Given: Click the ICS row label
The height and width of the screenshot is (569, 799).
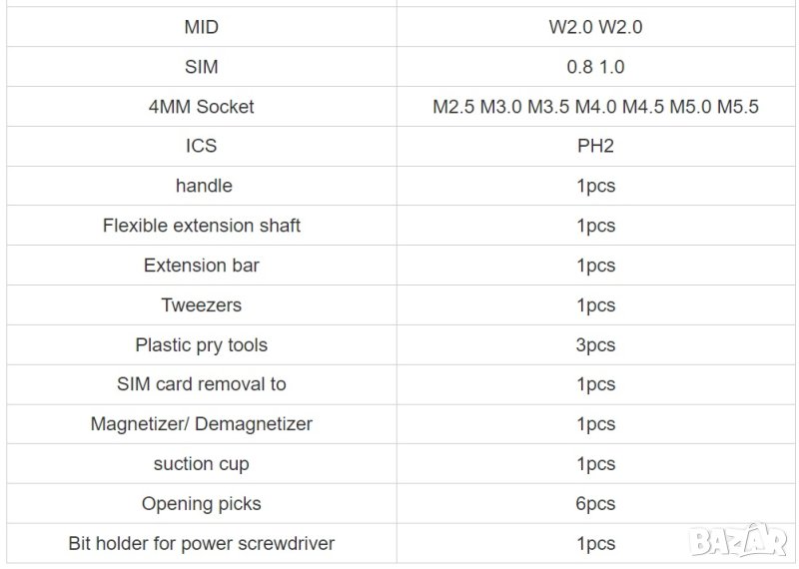Looking at the screenshot, I should [x=202, y=146].
